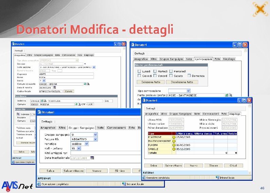Click page icon beside Operazione completata in Riepilogo window

tap(144, 177)
